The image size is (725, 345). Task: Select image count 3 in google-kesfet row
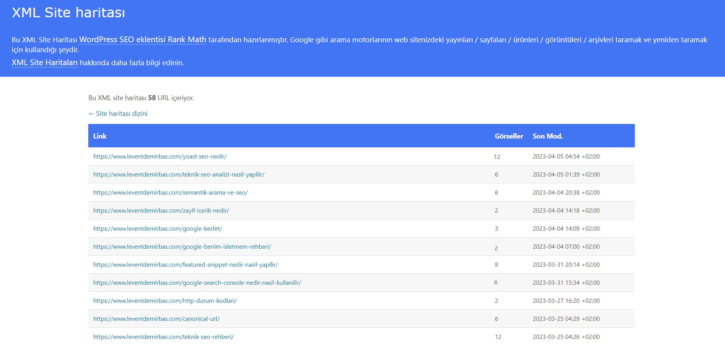pyautogui.click(x=496, y=229)
